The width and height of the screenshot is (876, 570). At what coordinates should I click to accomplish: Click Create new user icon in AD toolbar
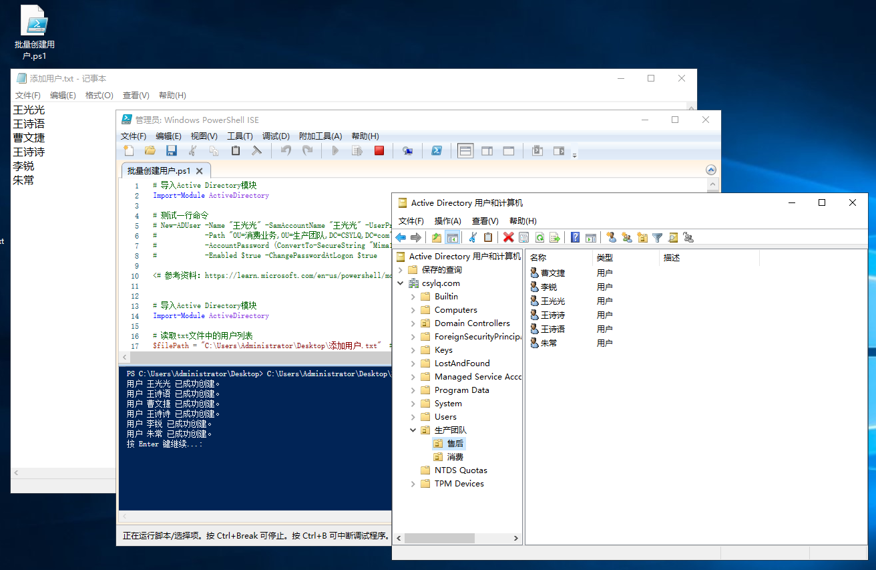(x=611, y=237)
